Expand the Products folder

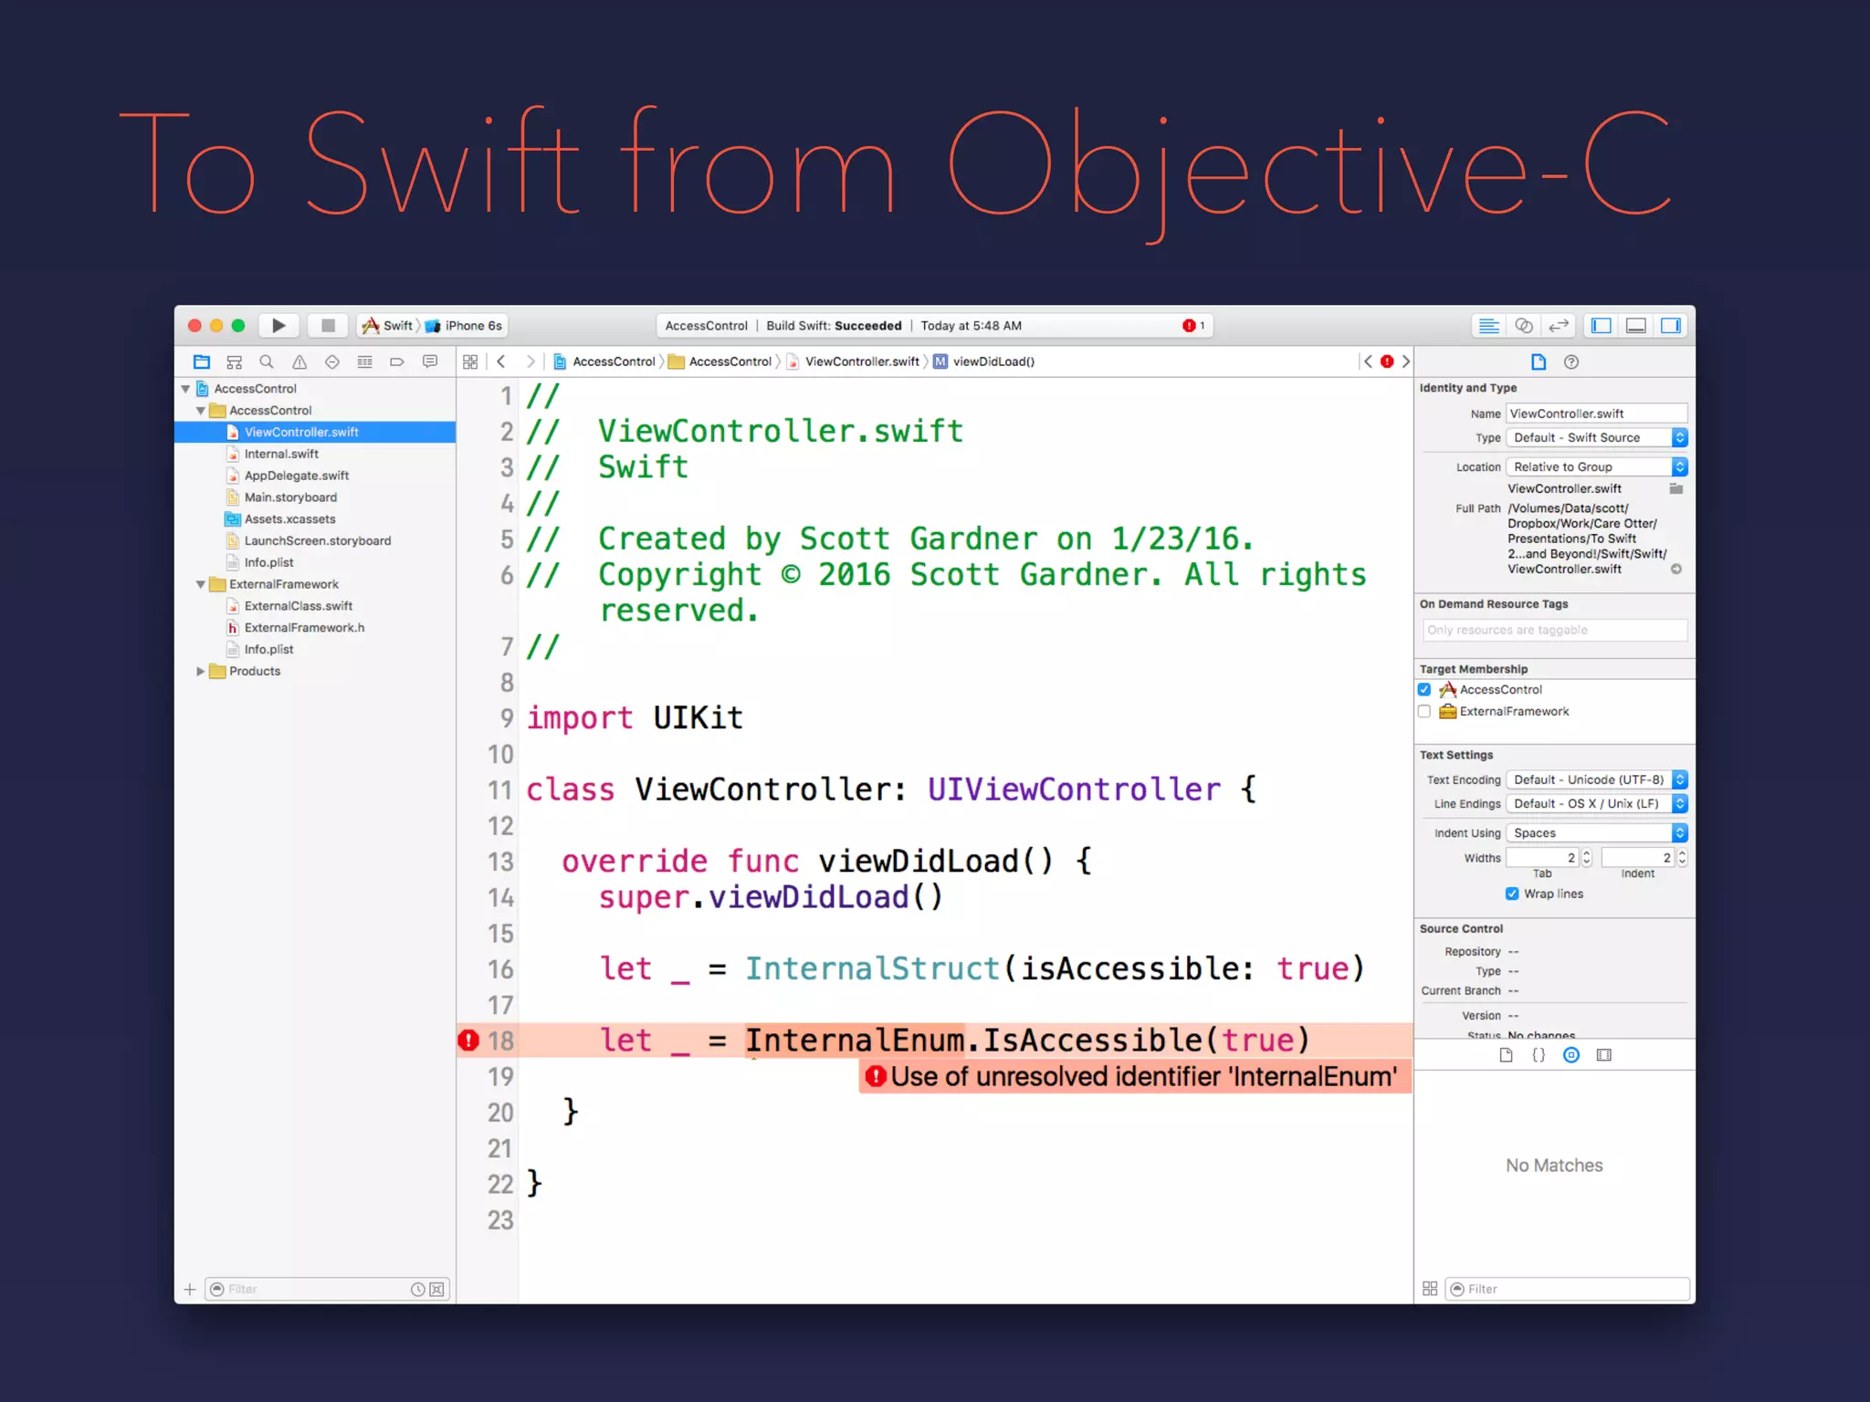coord(200,672)
